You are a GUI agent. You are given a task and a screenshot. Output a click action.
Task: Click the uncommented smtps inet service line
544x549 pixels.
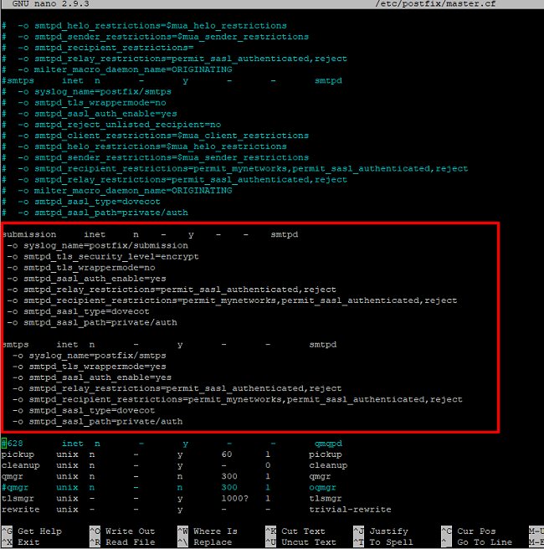tap(169, 345)
